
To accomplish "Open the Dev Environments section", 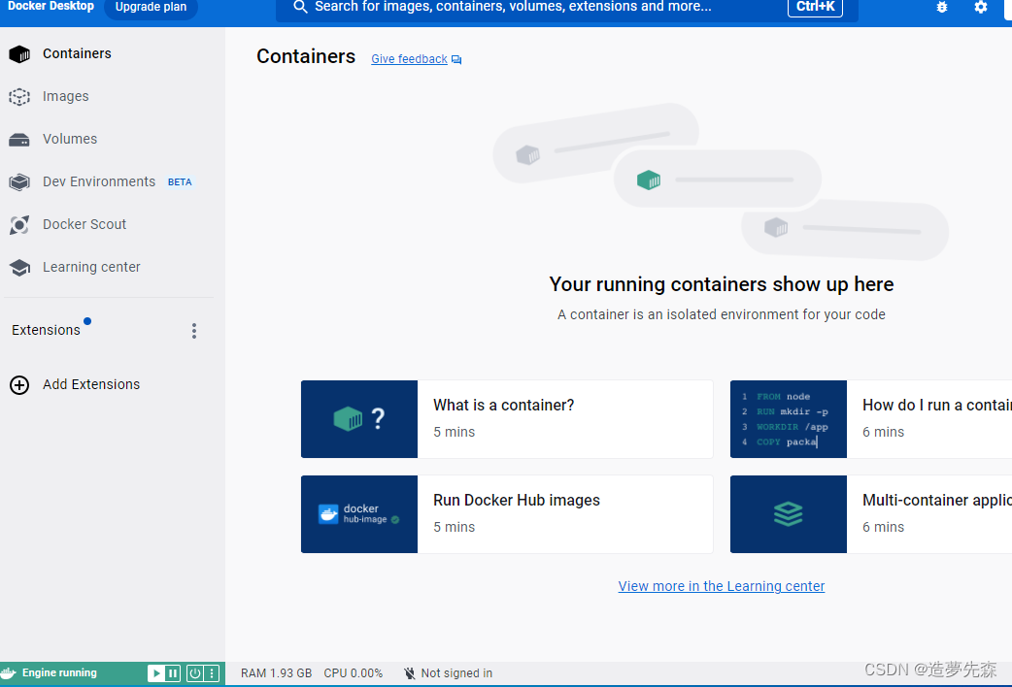I will click(x=98, y=182).
